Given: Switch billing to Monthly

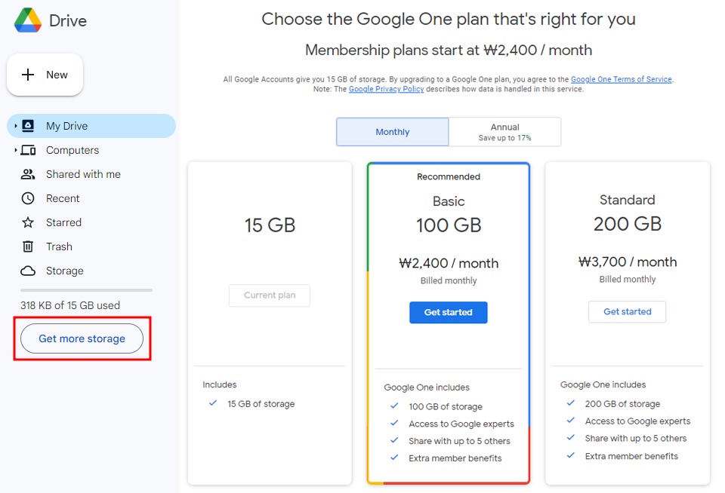Looking at the screenshot, I should click(x=393, y=132).
